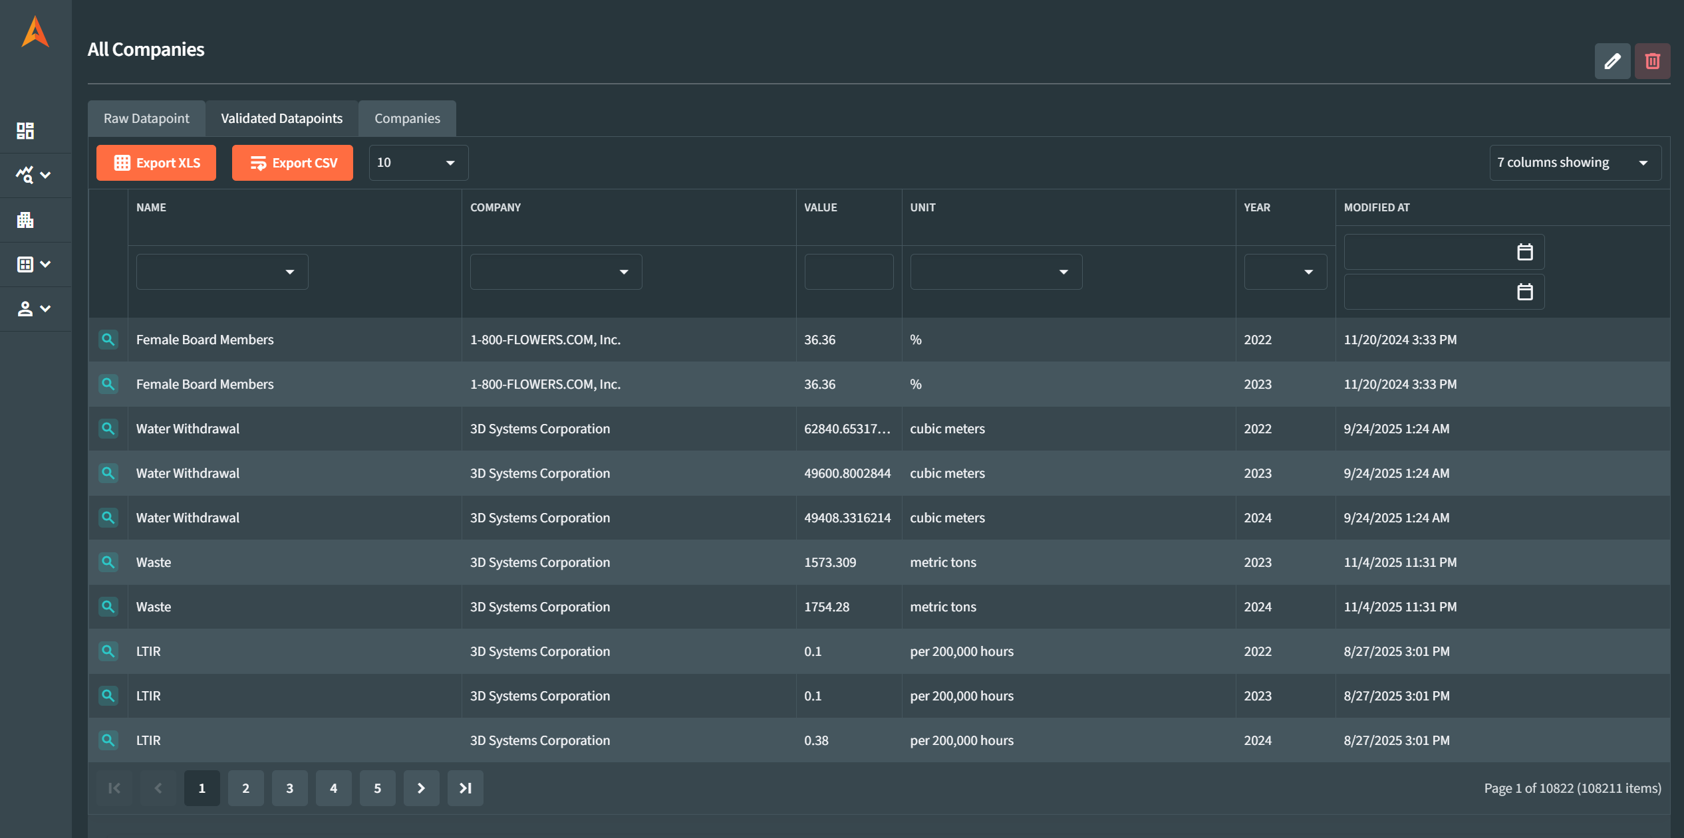Image resolution: width=1684 pixels, height=838 pixels.
Task: View details of Female Board Members 2023 row
Action: (x=108, y=384)
